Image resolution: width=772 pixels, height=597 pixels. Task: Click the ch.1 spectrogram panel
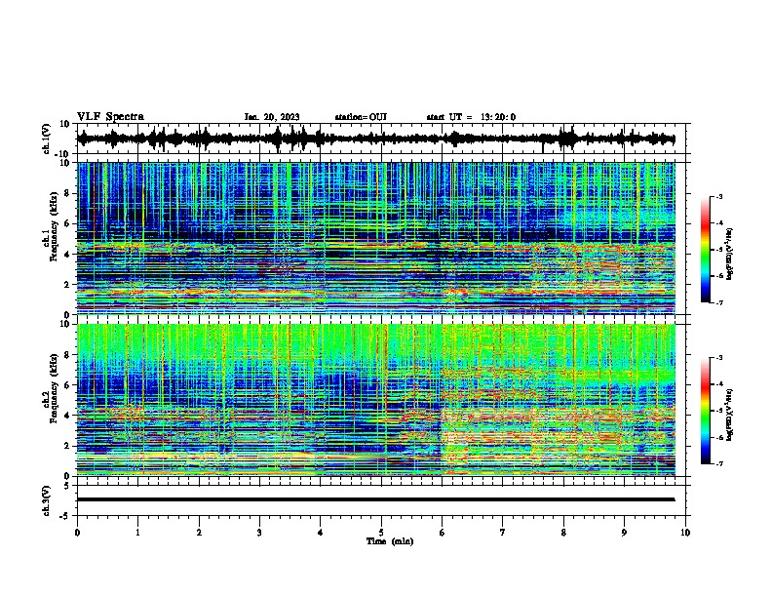pyautogui.click(x=376, y=238)
